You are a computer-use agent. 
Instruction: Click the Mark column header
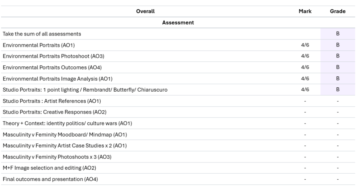coord(305,11)
